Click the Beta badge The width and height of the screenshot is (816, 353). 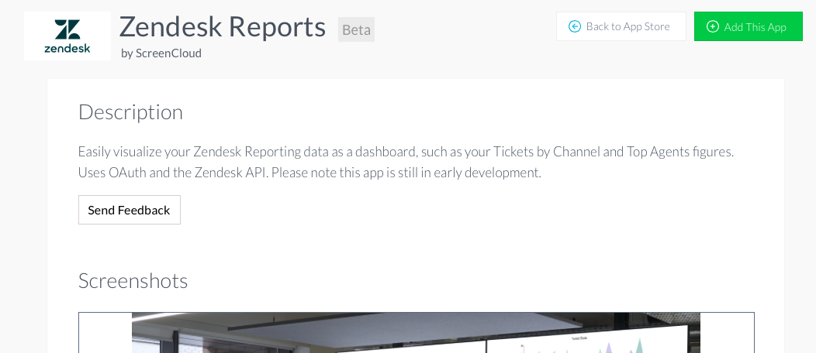(x=357, y=29)
